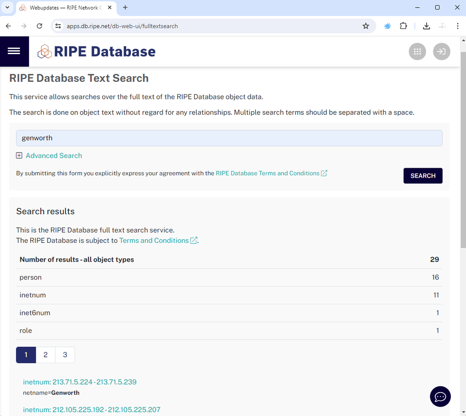
Task: Open the inetnum 213.71.5.224 result link
Action: pyautogui.click(x=80, y=382)
